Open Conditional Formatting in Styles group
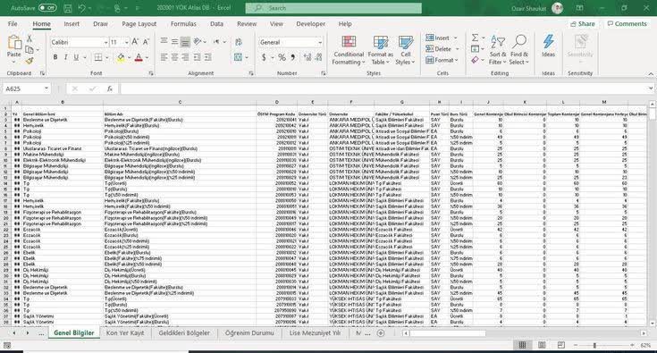This screenshot has width=657, height=353. pos(349,50)
